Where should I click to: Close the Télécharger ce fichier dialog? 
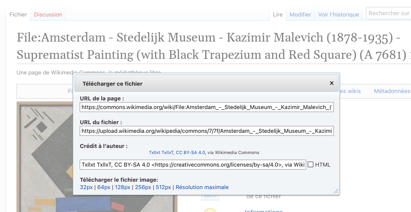pos(332,83)
